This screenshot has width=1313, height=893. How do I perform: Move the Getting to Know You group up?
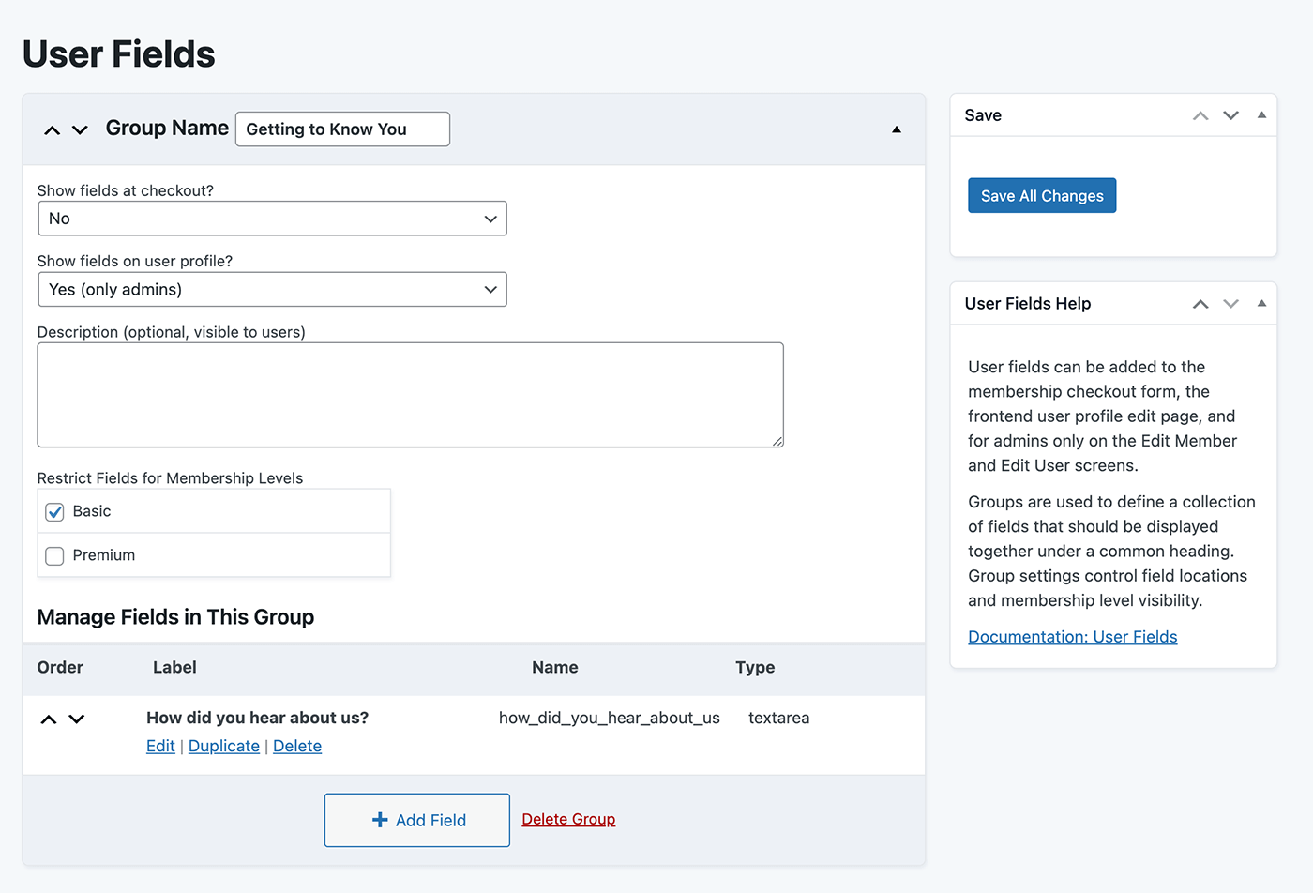pyautogui.click(x=53, y=129)
